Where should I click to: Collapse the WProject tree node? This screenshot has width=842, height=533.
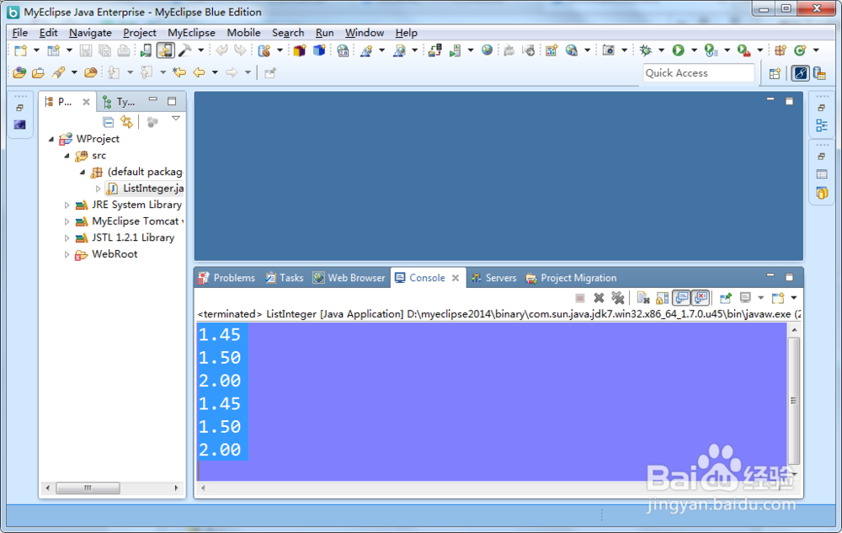click(x=51, y=139)
